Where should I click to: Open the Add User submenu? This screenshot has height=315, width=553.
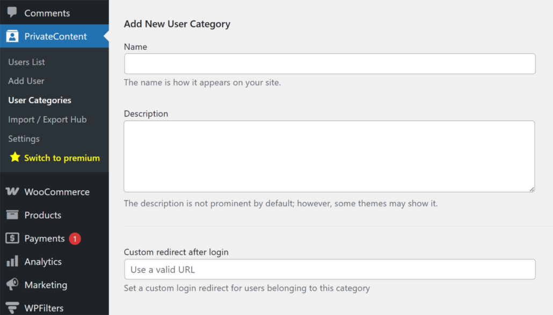26,81
